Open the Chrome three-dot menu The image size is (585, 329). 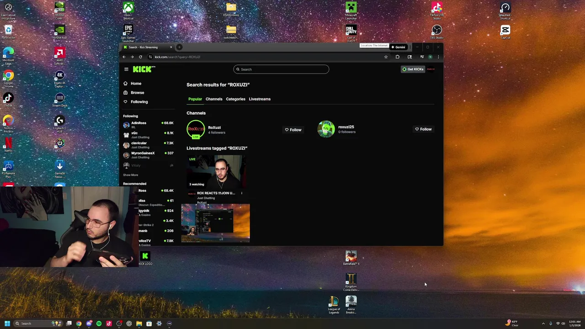click(438, 57)
